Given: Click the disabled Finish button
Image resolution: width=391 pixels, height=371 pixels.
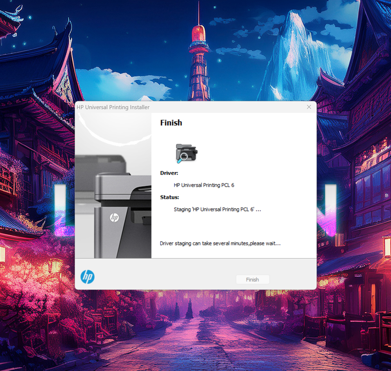Looking at the screenshot, I should click(x=253, y=279).
